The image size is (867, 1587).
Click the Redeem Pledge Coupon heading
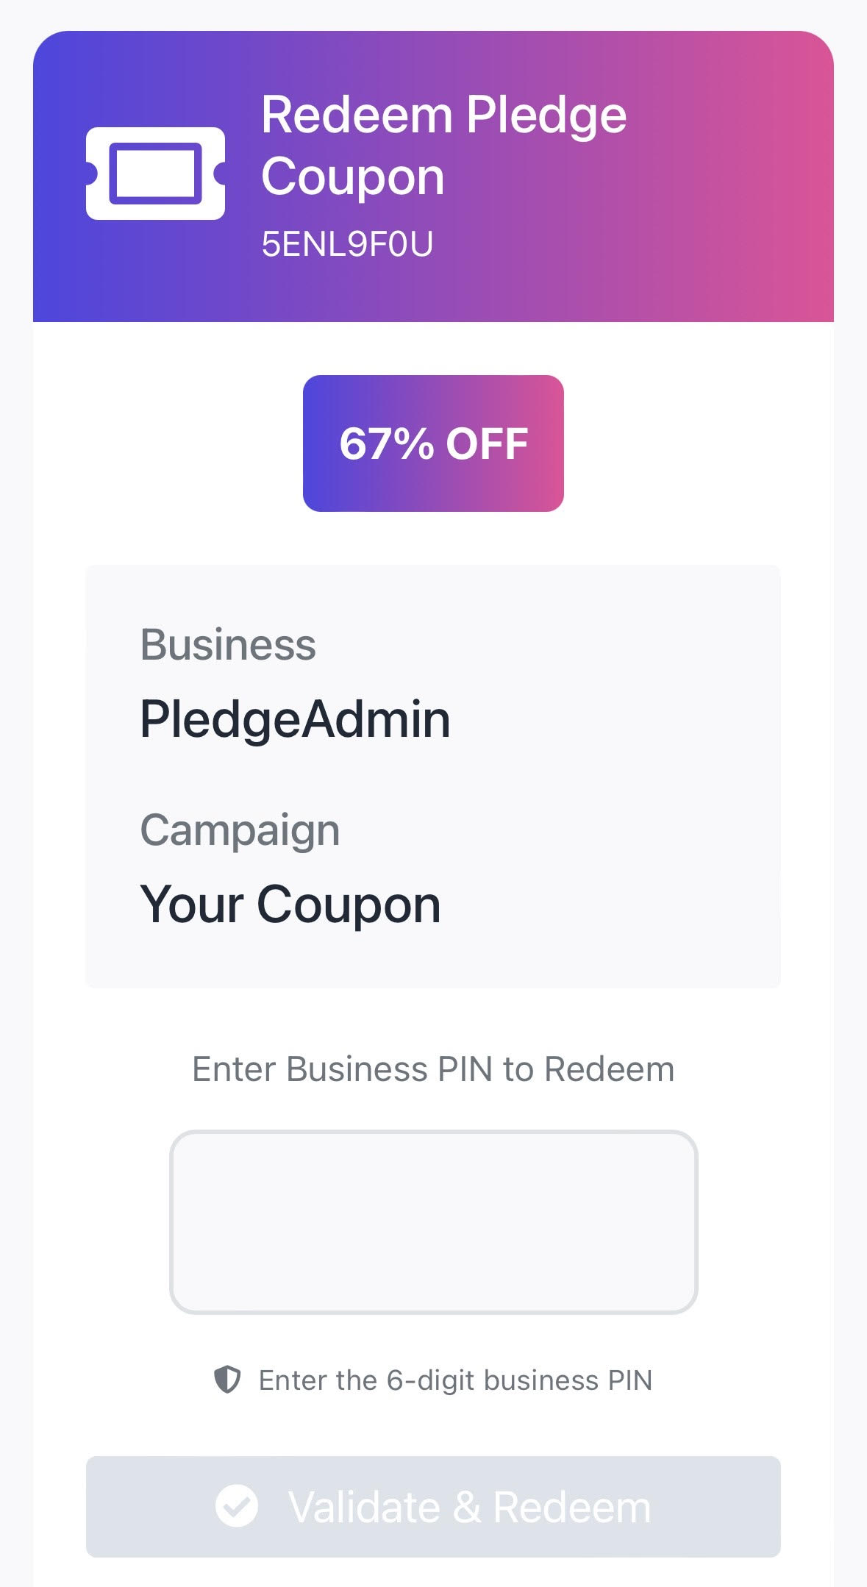(443, 146)
